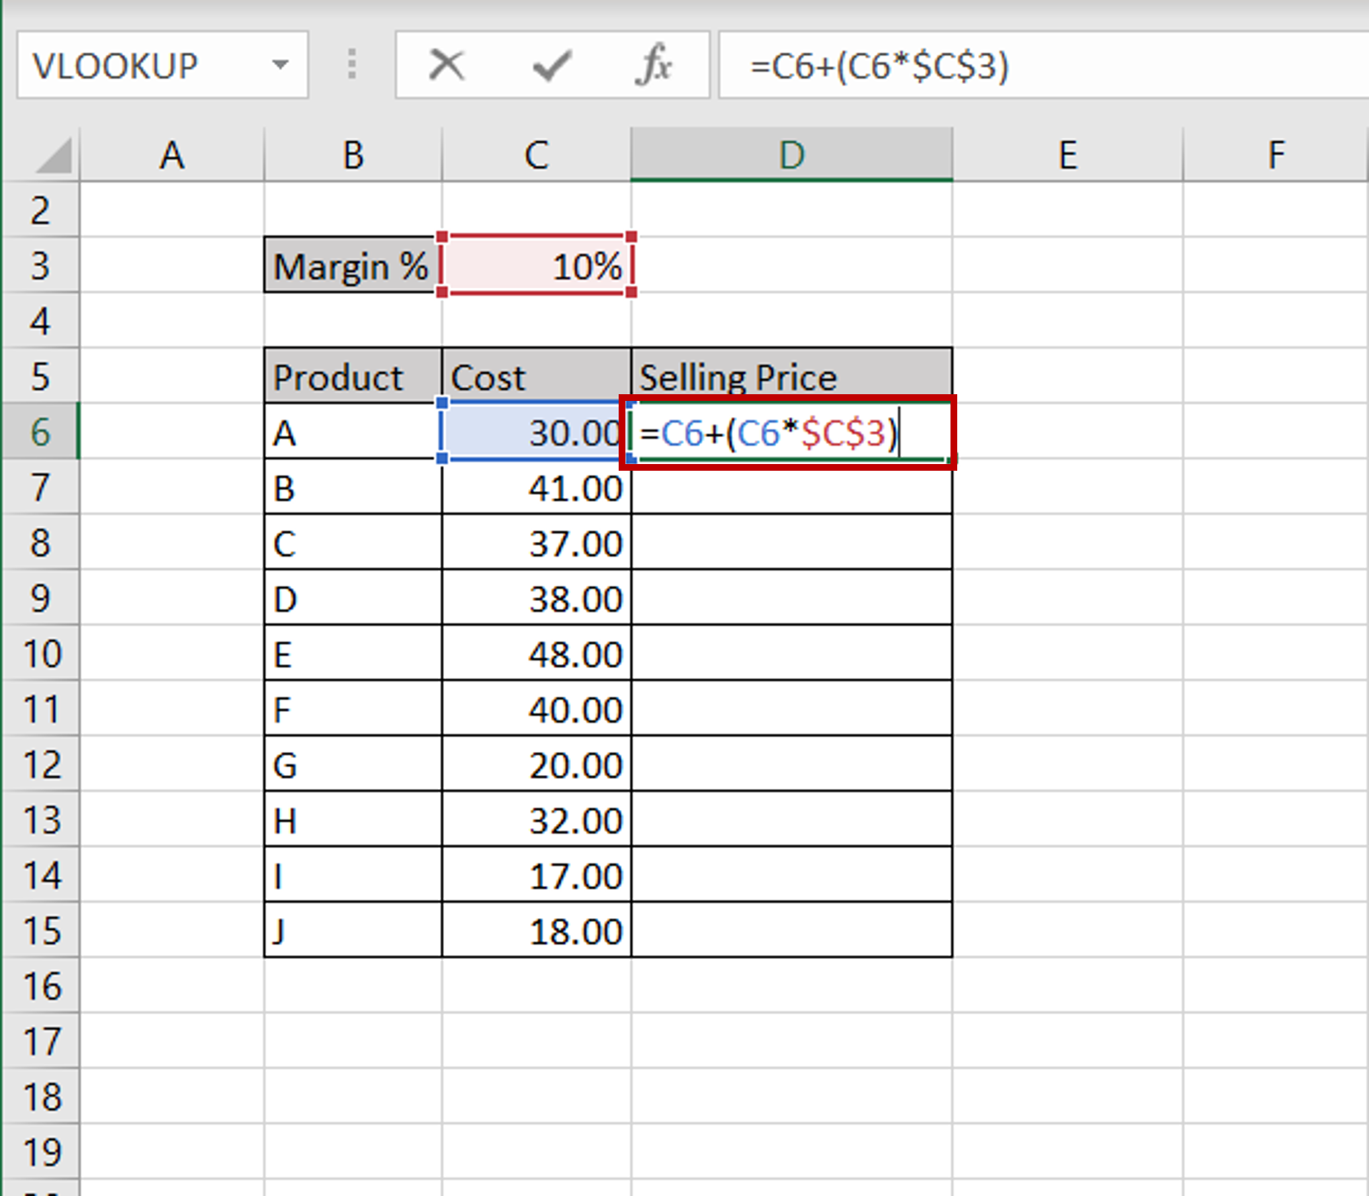Select row 19 header

point(40,1152)
